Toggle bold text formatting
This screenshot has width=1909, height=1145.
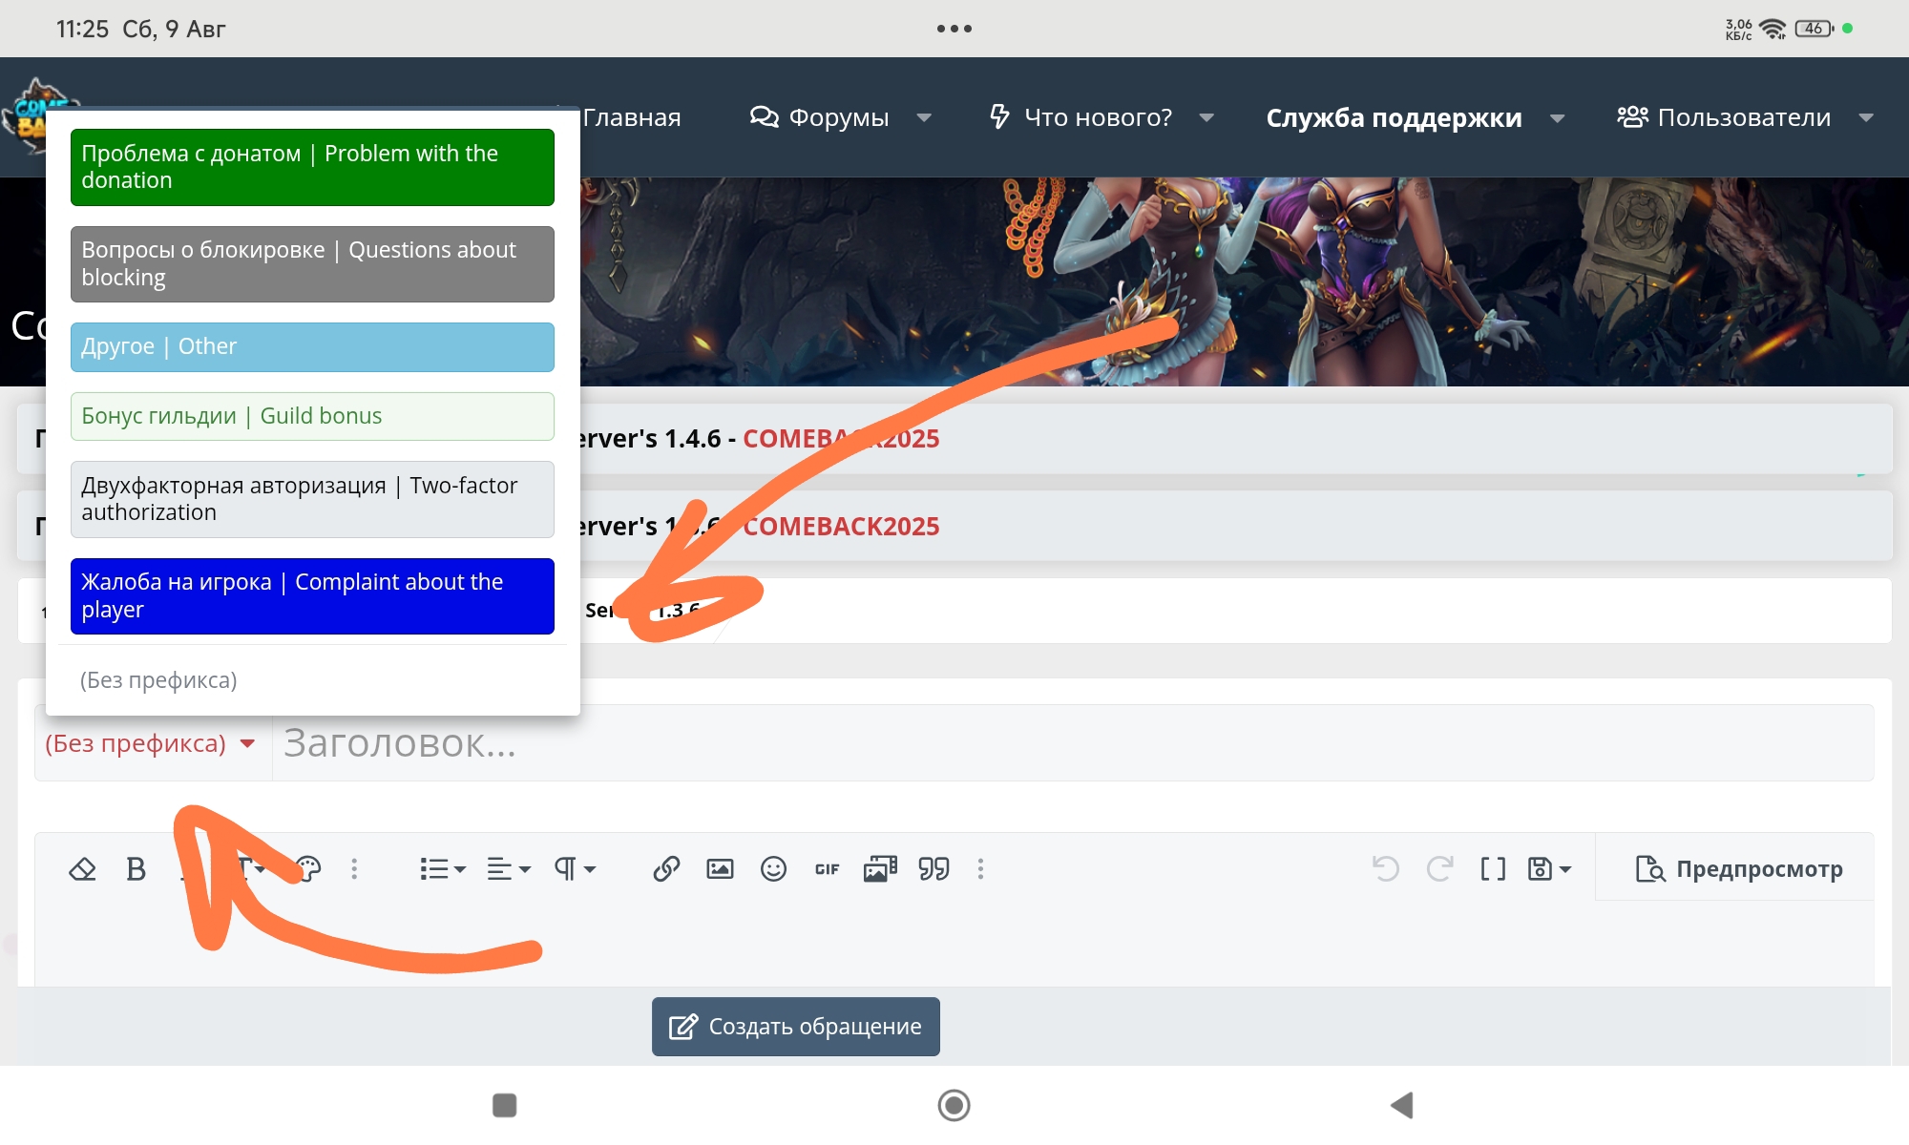pos(136,868)
